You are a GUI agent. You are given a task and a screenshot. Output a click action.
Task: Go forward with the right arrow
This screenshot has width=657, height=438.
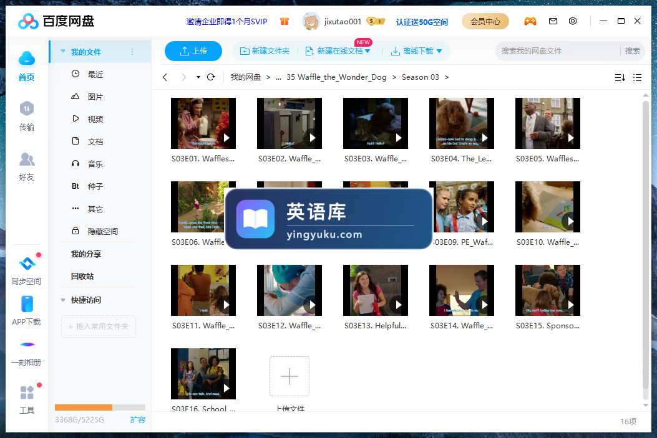point(183,77)
